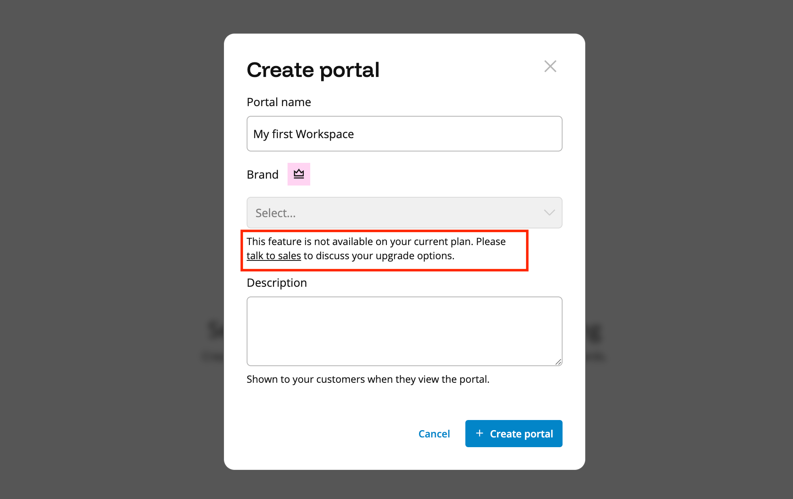Click the Description label

coord(277,282)
